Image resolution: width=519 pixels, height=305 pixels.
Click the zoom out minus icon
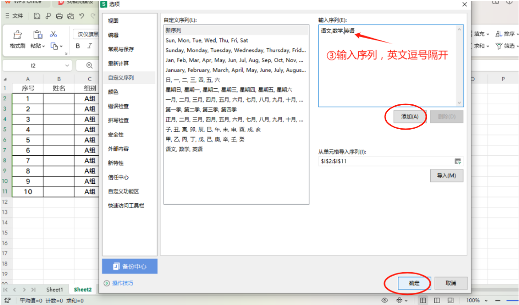[497, 301]
